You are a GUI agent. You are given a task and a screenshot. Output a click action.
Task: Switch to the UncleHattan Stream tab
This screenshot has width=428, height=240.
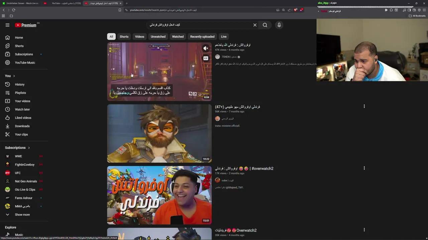click(21, 3)
